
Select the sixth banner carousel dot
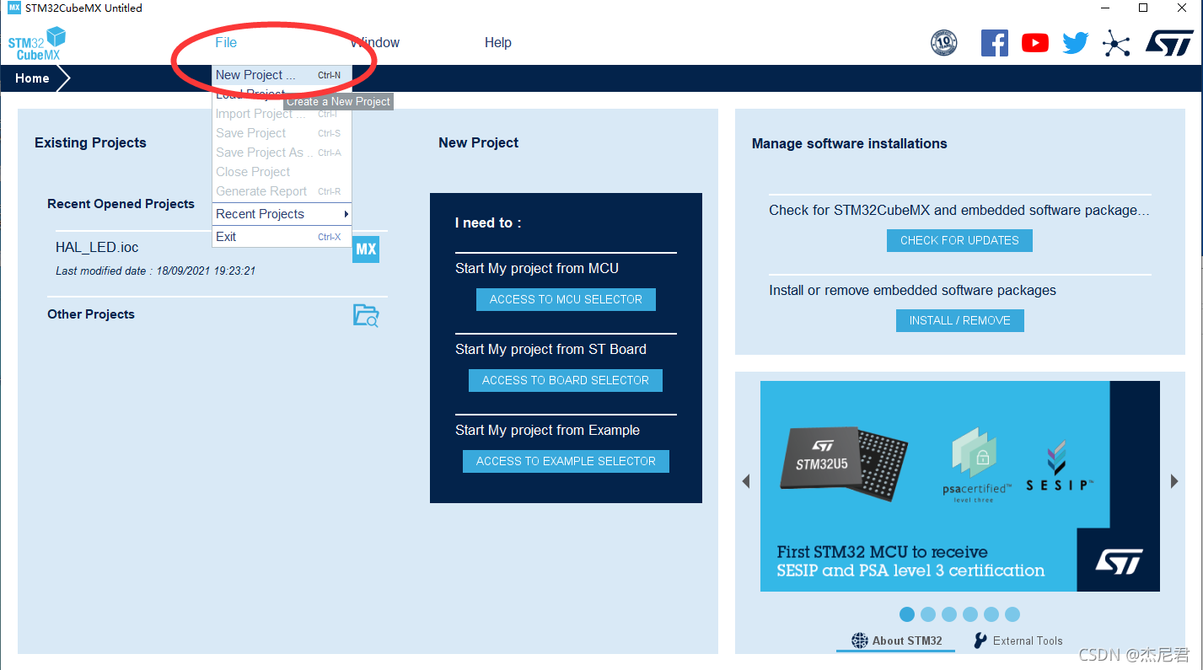click(1012, 614)
